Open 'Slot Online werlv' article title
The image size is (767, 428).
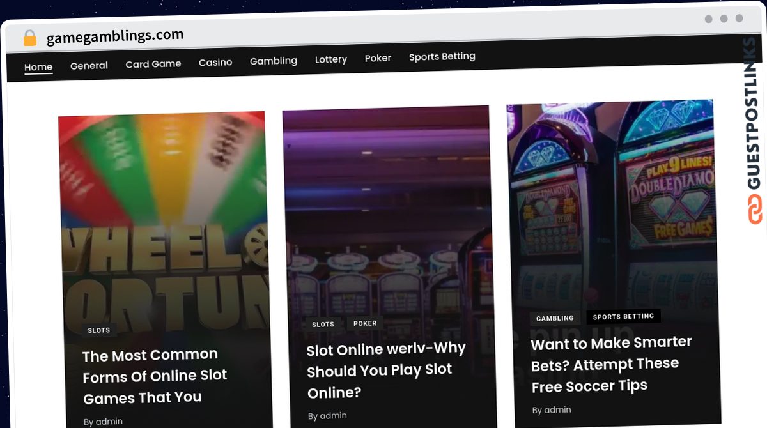click(x=386, y=370)
